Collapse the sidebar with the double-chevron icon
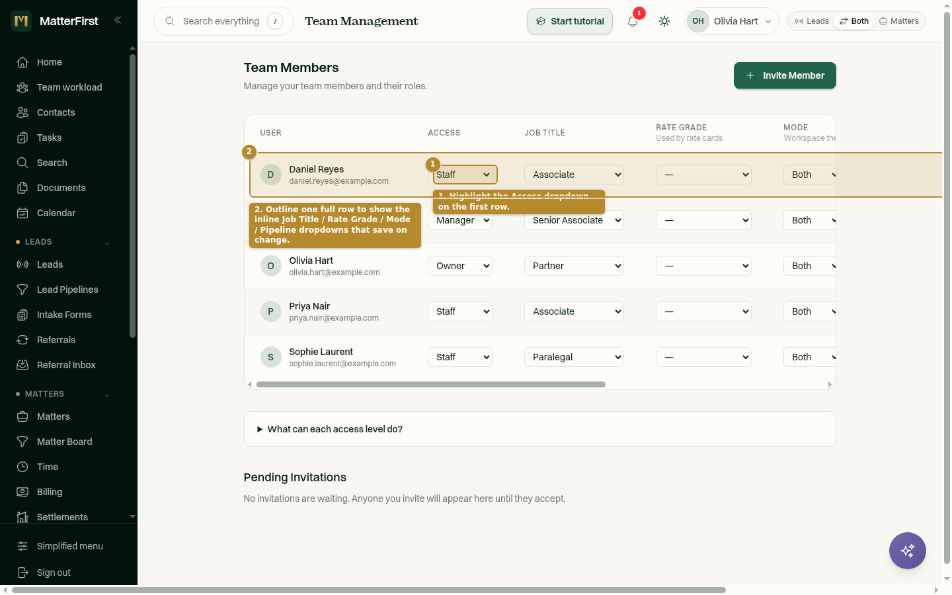 click(118, 20)
